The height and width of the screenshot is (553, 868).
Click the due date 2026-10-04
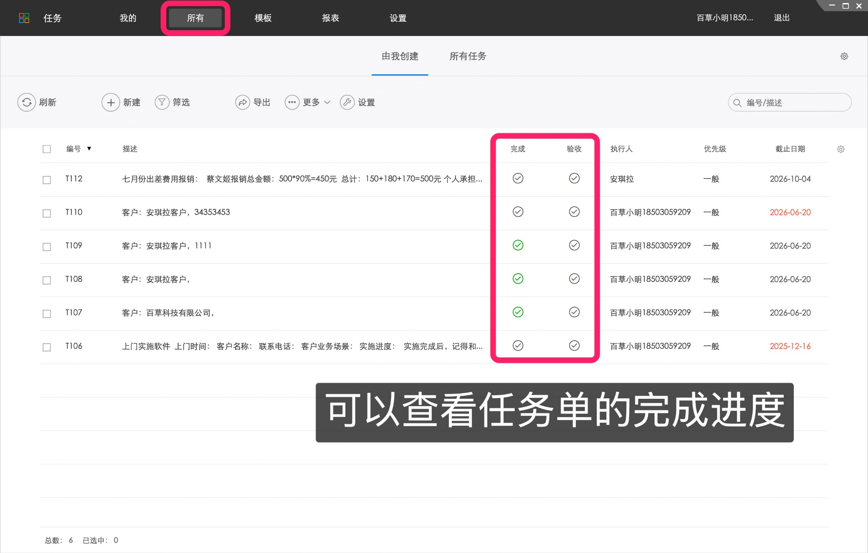(790, 179)
